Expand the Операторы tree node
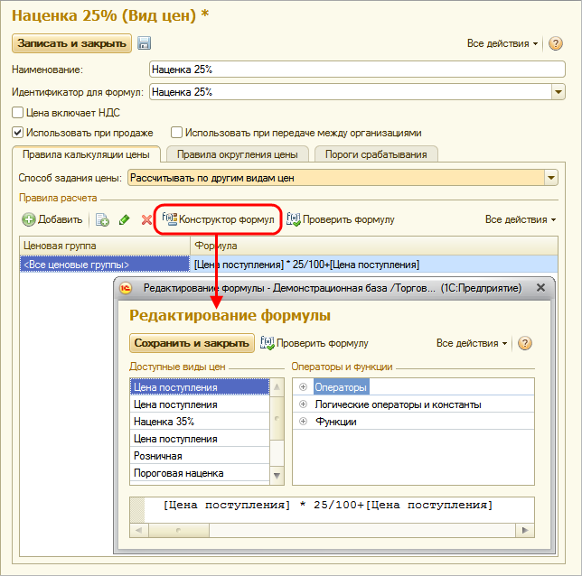 304,387
